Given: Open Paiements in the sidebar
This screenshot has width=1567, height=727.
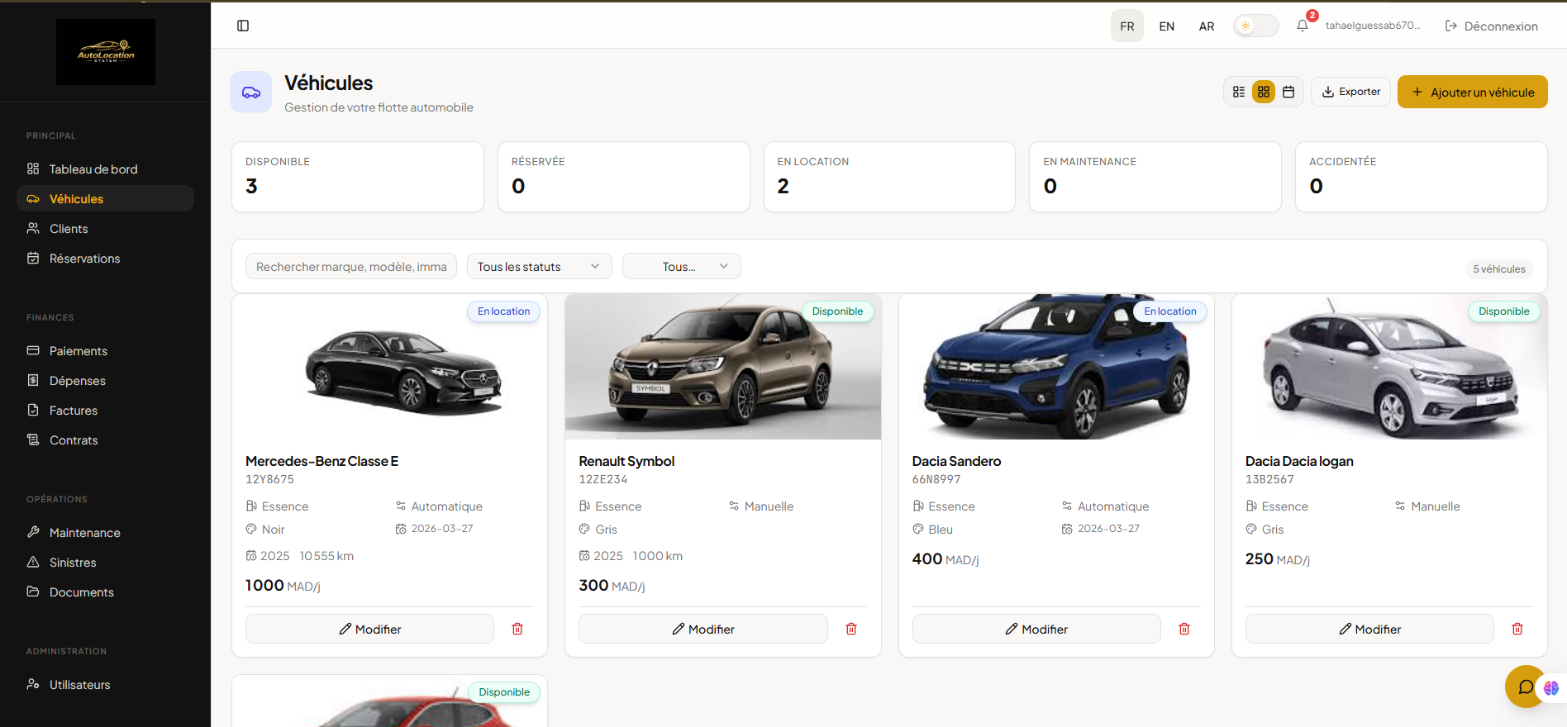Looking at the screenshot, I should [x=105, y=350].
